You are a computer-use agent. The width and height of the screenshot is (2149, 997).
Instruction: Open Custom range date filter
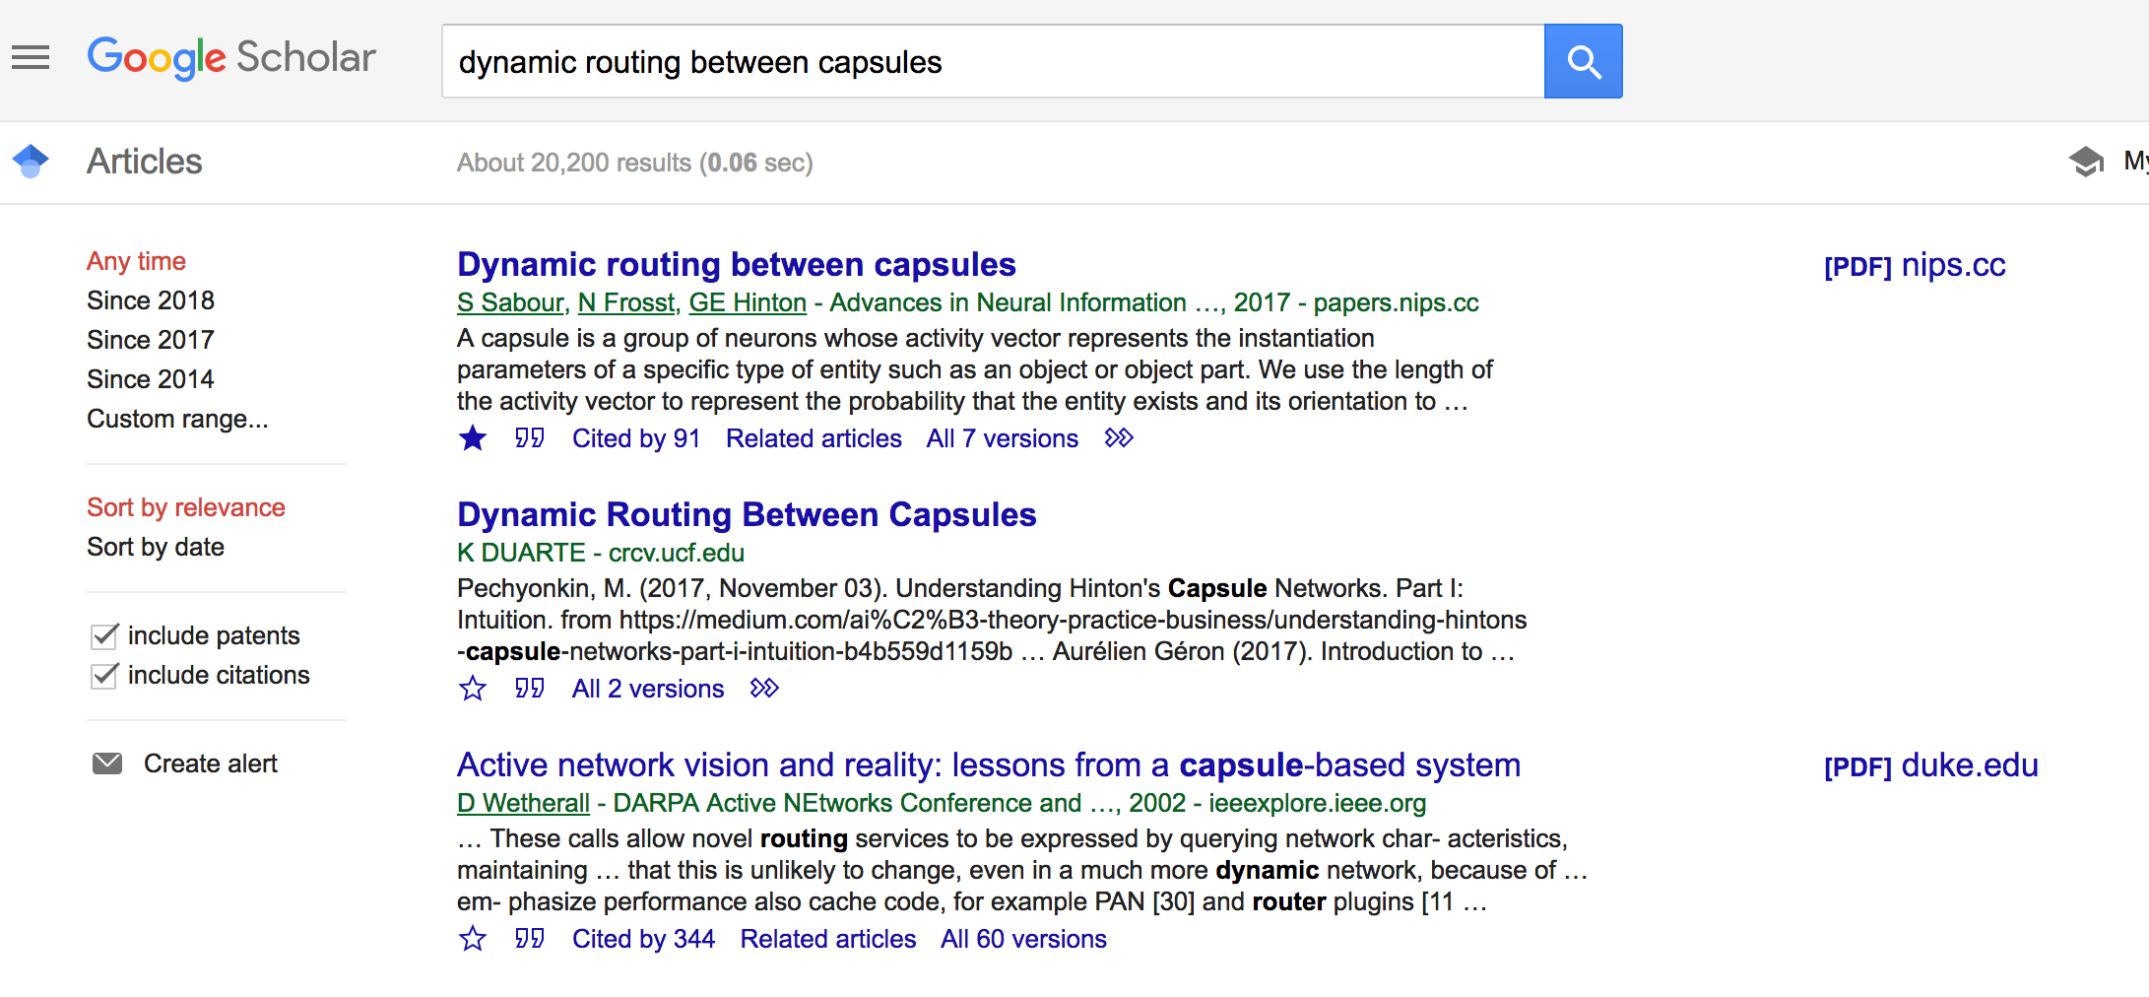click(177, 419)
